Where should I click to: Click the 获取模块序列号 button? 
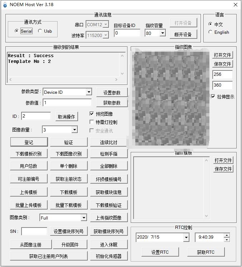coord(109,231)
